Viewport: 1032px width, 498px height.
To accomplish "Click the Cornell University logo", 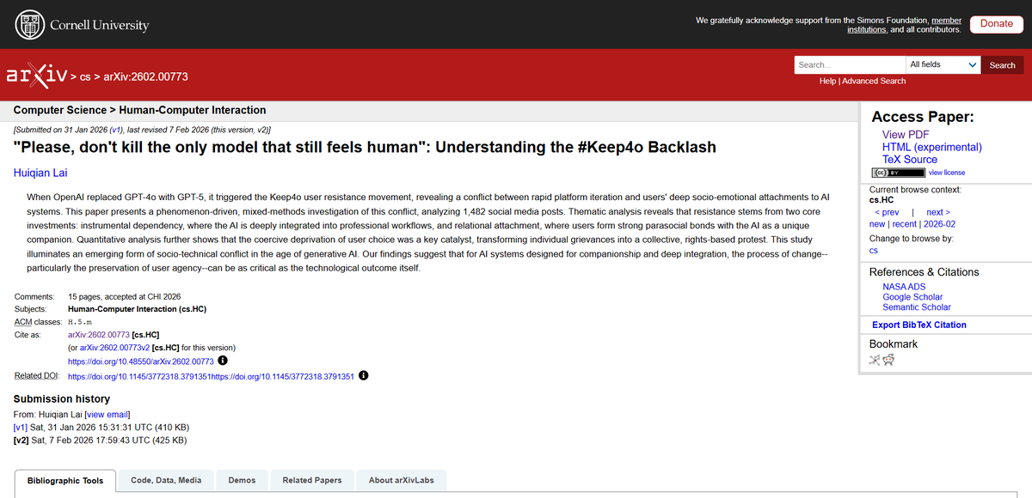I will (x=83, y=25).
